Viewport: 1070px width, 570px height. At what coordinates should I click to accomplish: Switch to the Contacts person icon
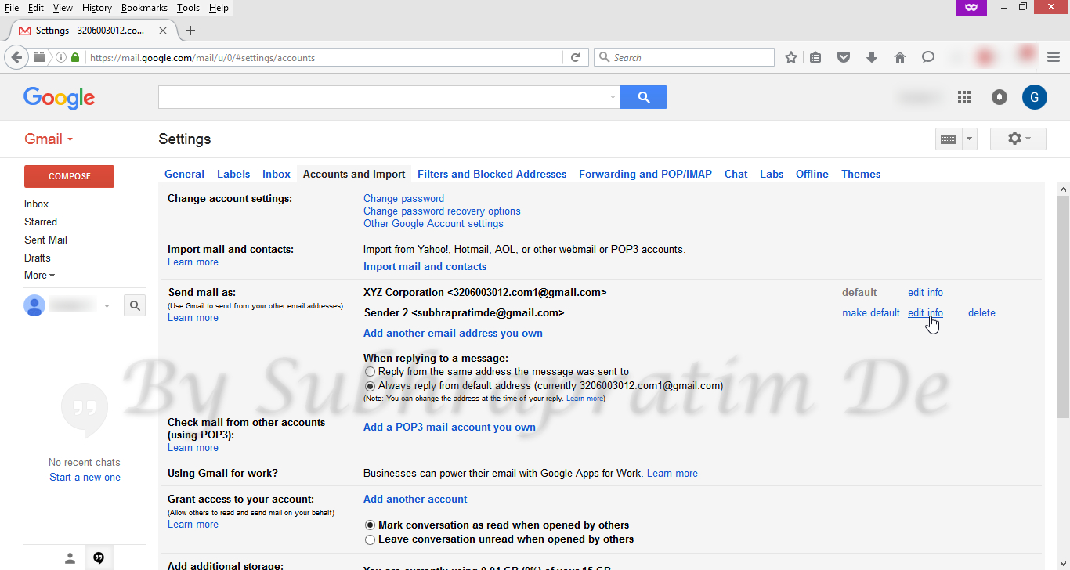click(x=70, y=558)
